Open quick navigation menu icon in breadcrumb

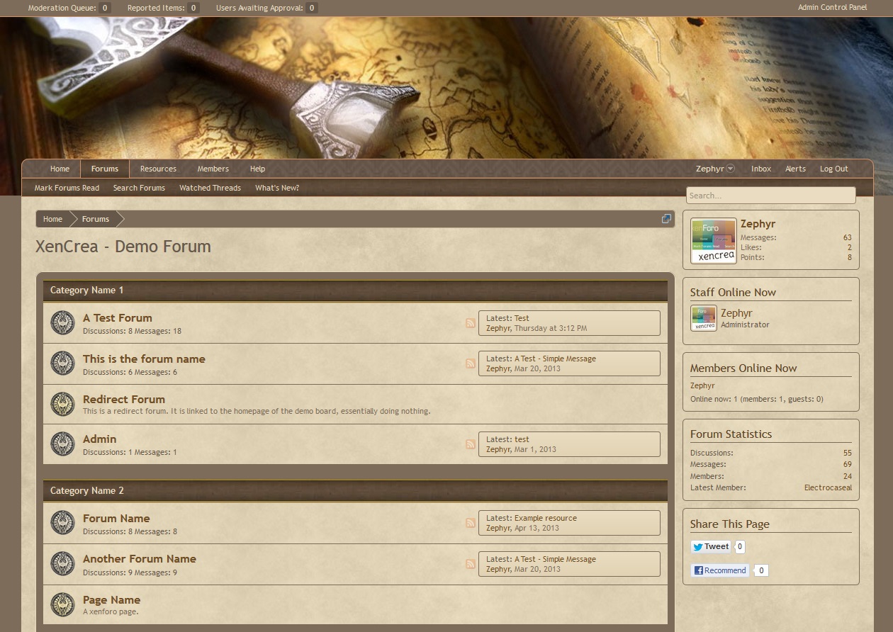coord(666,218)
